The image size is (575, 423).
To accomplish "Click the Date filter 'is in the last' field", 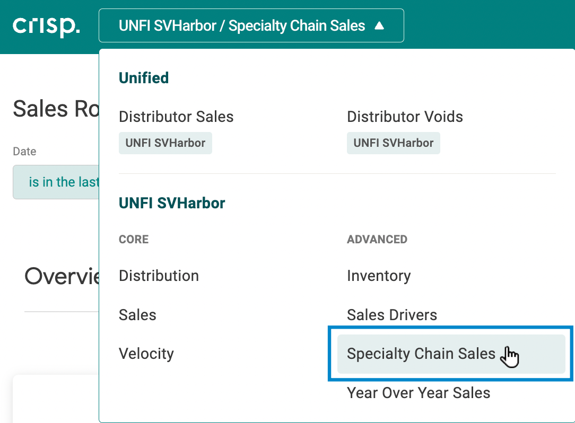I will coord(56,182).
